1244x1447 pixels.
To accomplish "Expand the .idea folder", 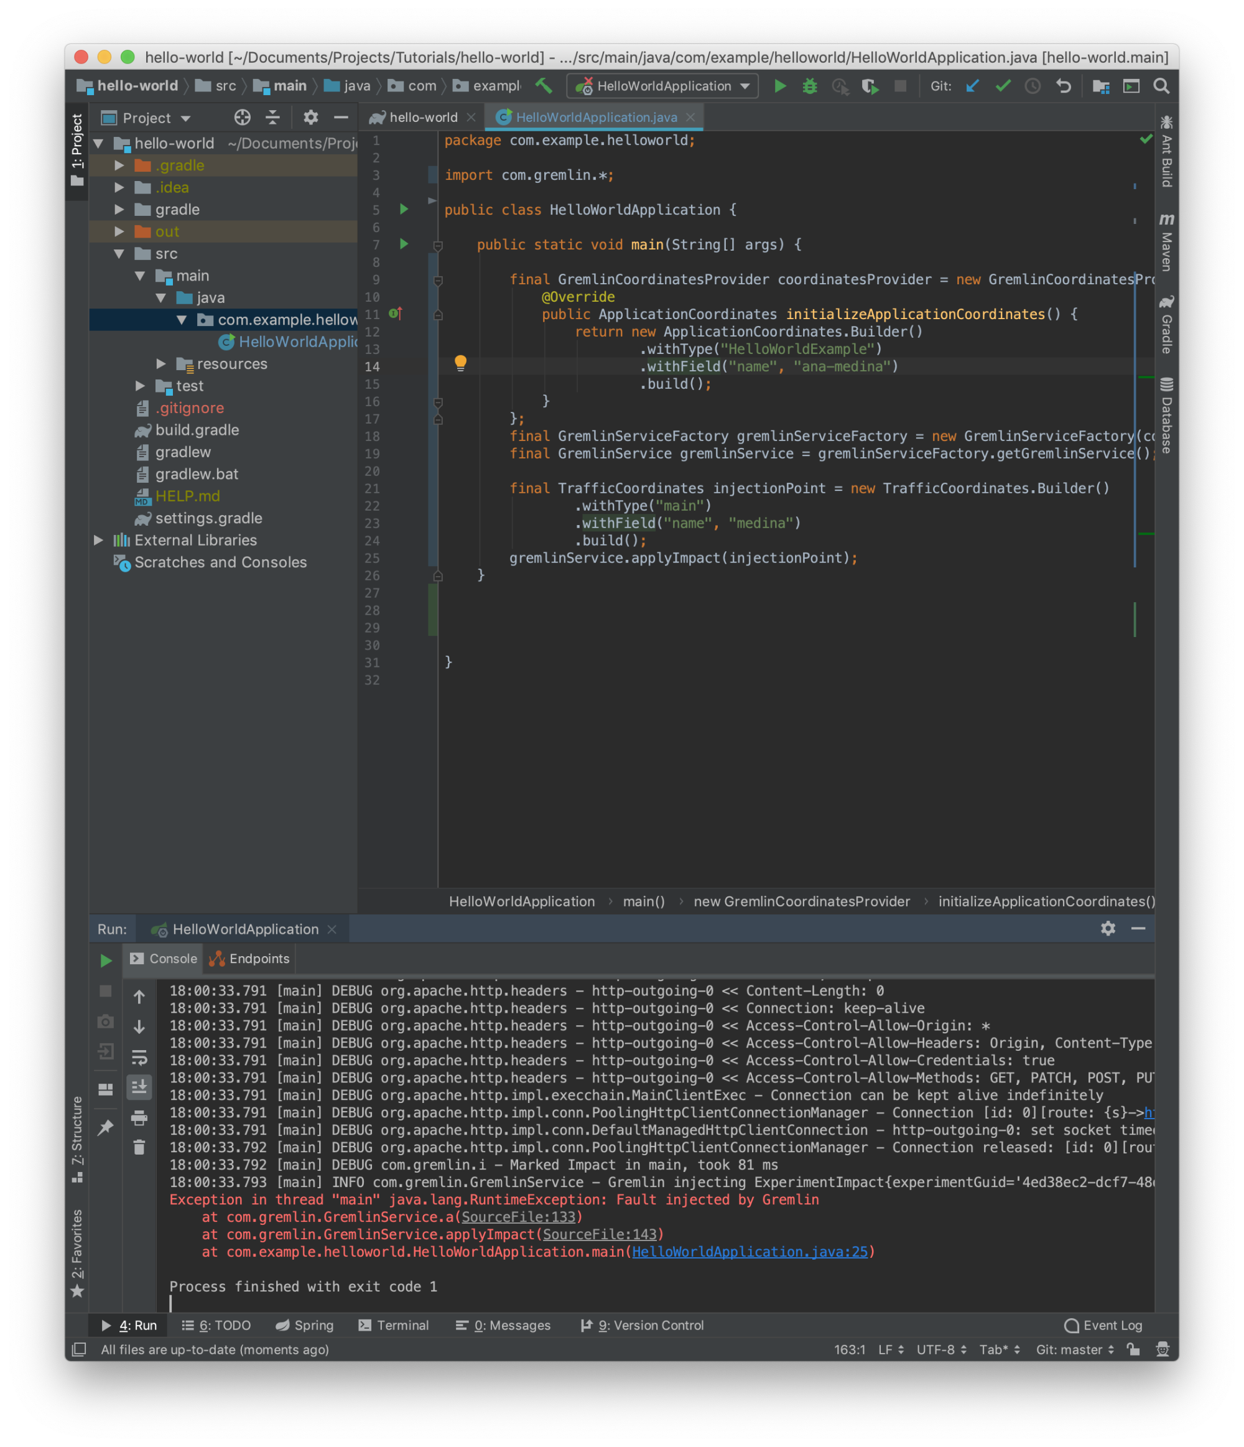I will click(119, 187).
